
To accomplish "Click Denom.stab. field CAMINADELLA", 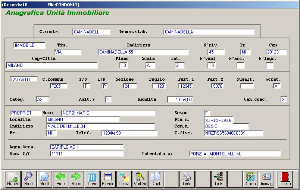I will [209, 32].
